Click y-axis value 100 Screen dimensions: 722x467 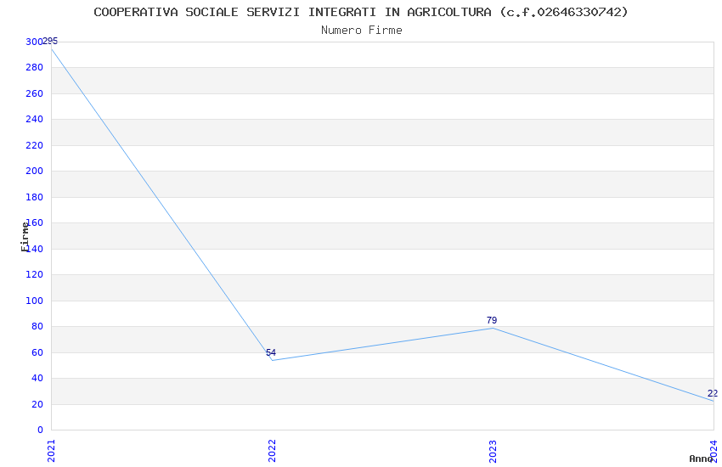pyautogui.click(x=34, y=301)
